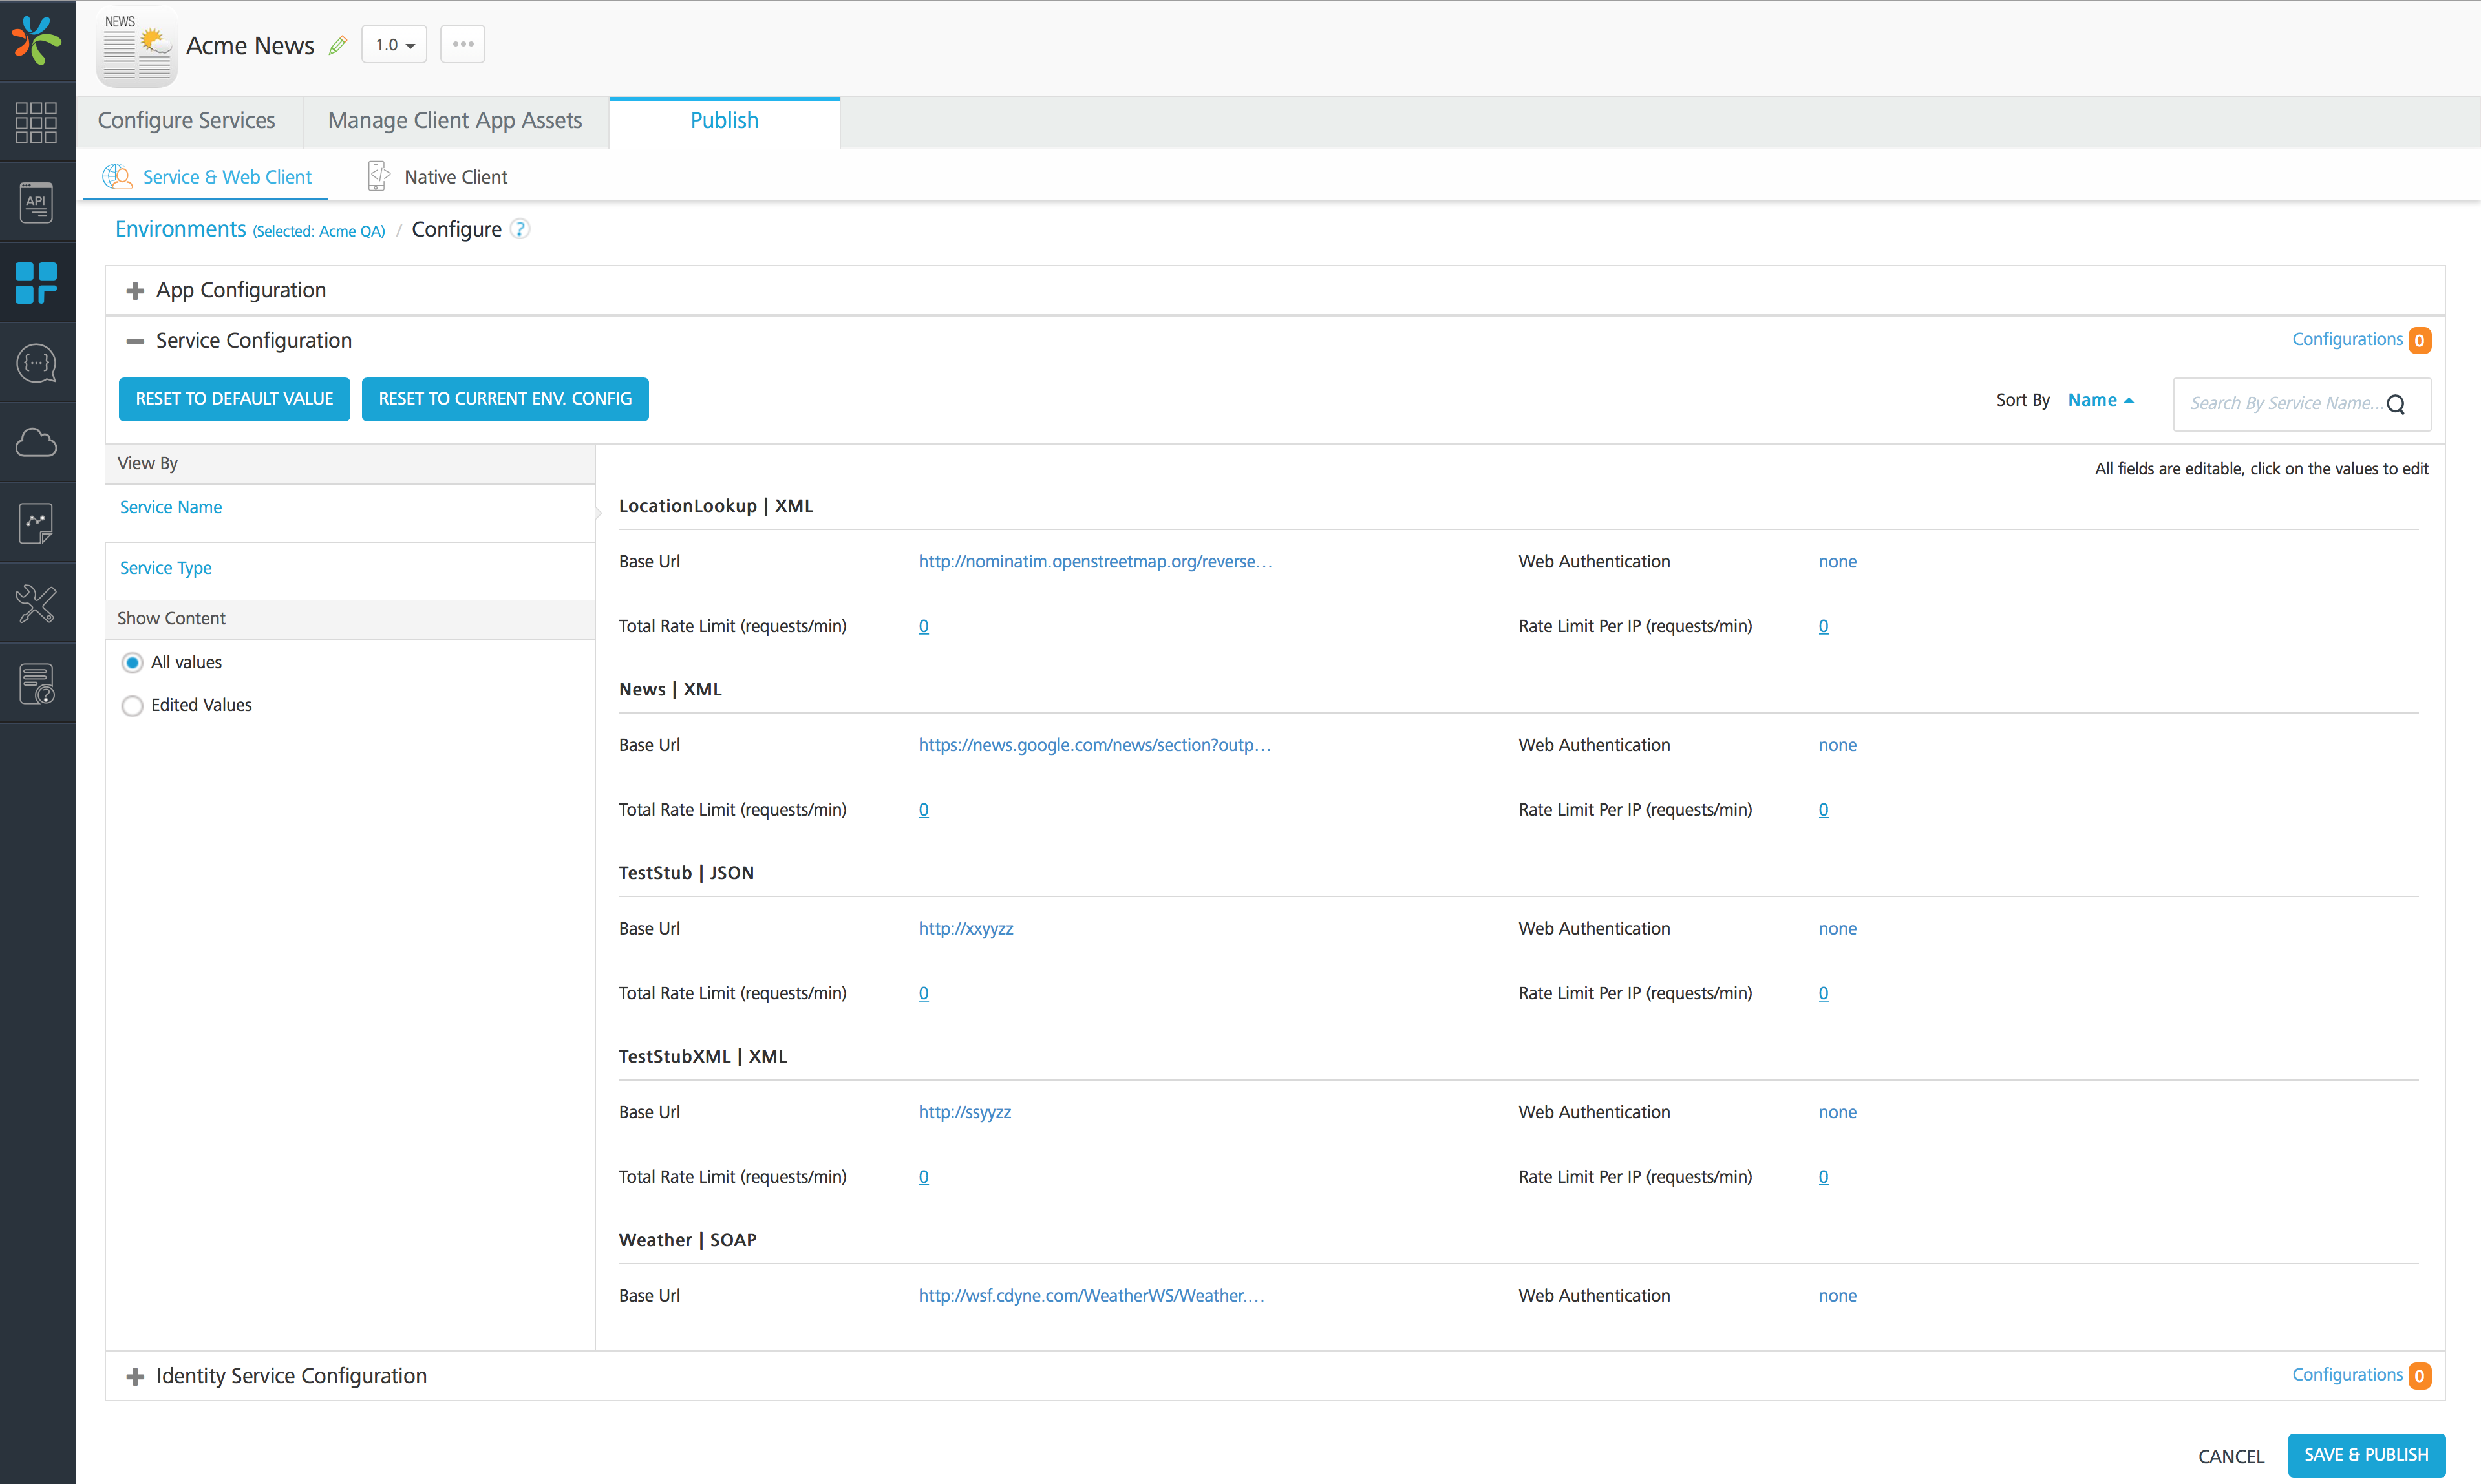
Task: Switch to the Native Client tab
Action: coord(456,176)
